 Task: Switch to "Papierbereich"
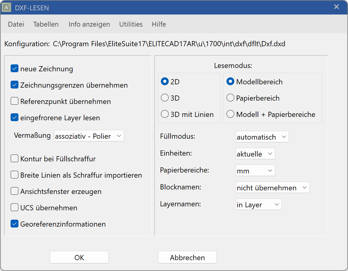tap(230, 98)
